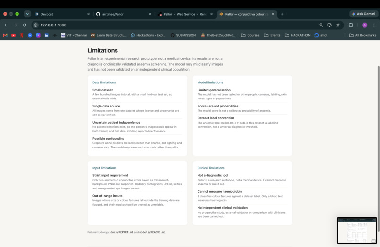Open the Extensions puzzle icon
Image resolution: width=380 pixels, height=247 pixels.
(x=351, y=25)
